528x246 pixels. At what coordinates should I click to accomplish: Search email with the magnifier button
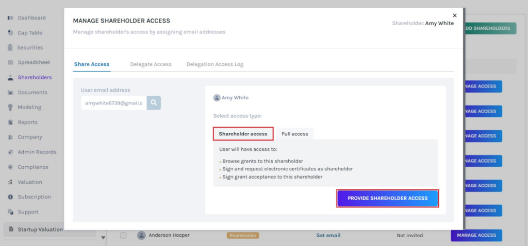click(154, 103)
